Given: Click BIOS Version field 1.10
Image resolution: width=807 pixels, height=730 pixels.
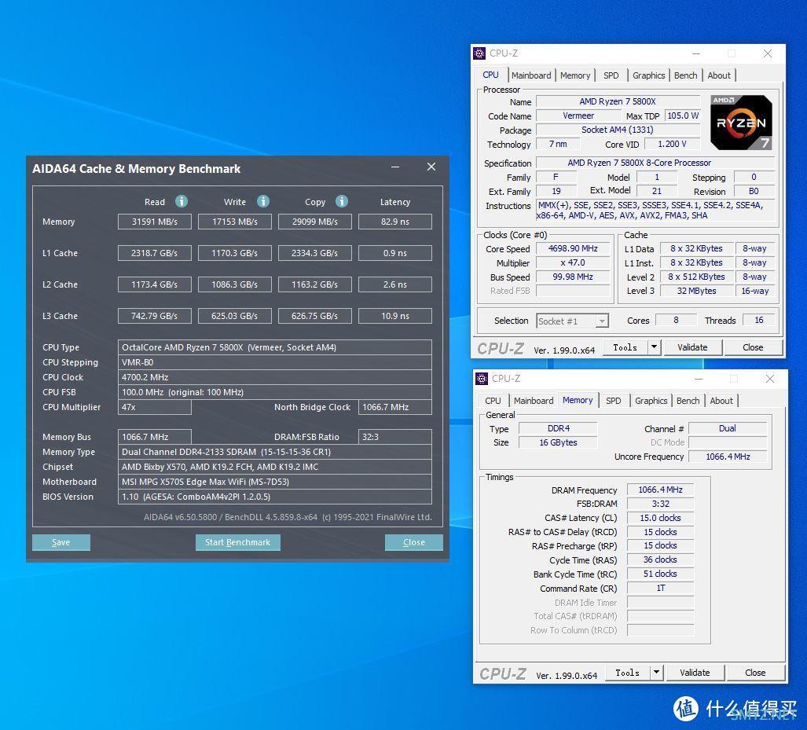Looking at the screenshot, I should coord(275,497).
